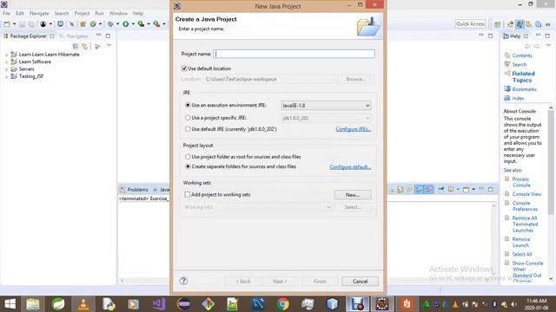The image size is (556, 312).
Task: Select Use project folder as root option
Action: (x=188, y=157)
